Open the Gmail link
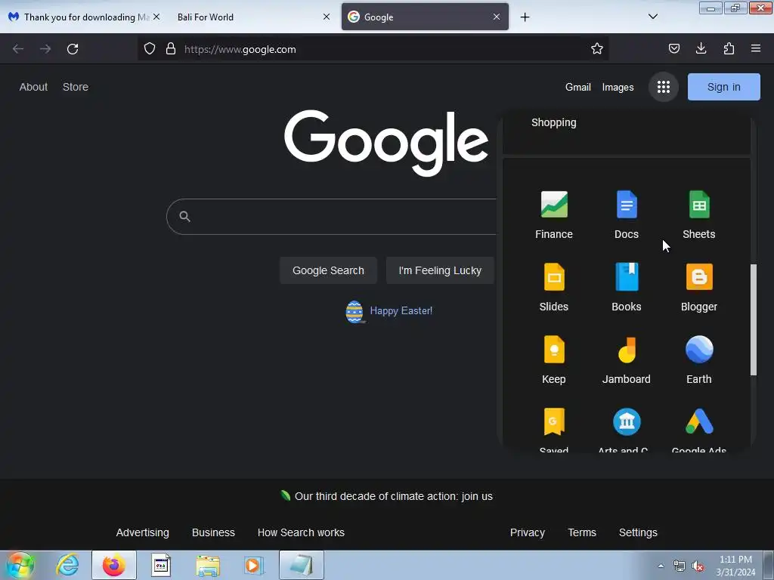 pyautogui.click(x=577, y=88)
